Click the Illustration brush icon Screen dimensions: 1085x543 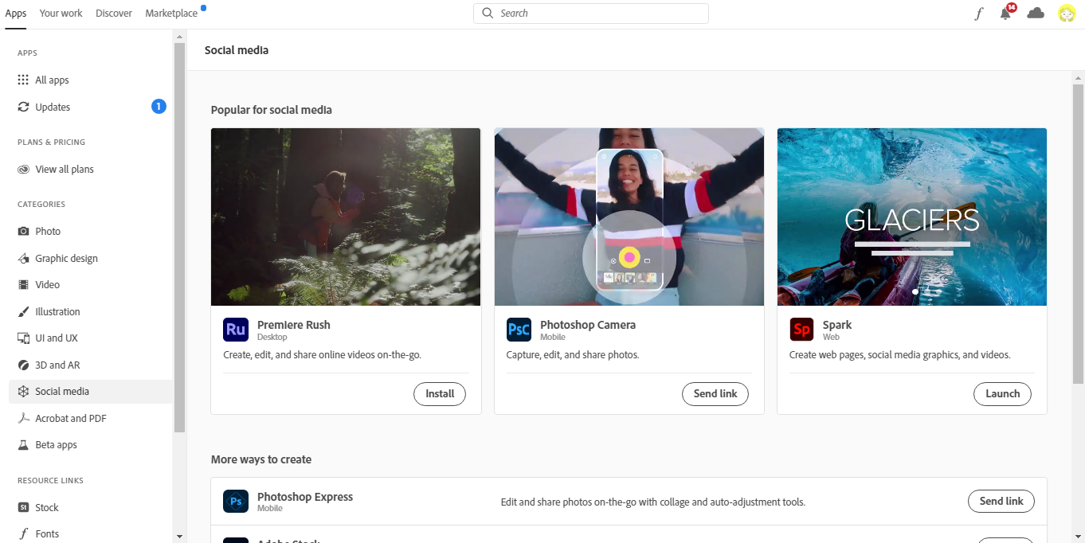[x=23, y=311]
